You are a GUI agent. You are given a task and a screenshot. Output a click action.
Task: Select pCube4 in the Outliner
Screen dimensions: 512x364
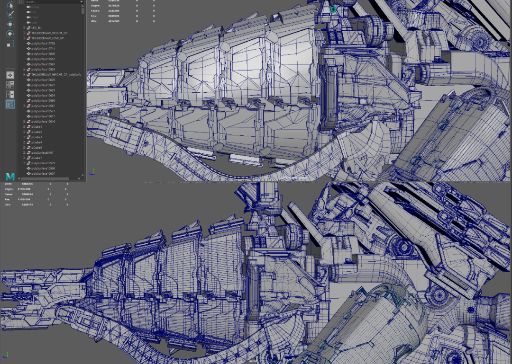(x=37, y=142)
